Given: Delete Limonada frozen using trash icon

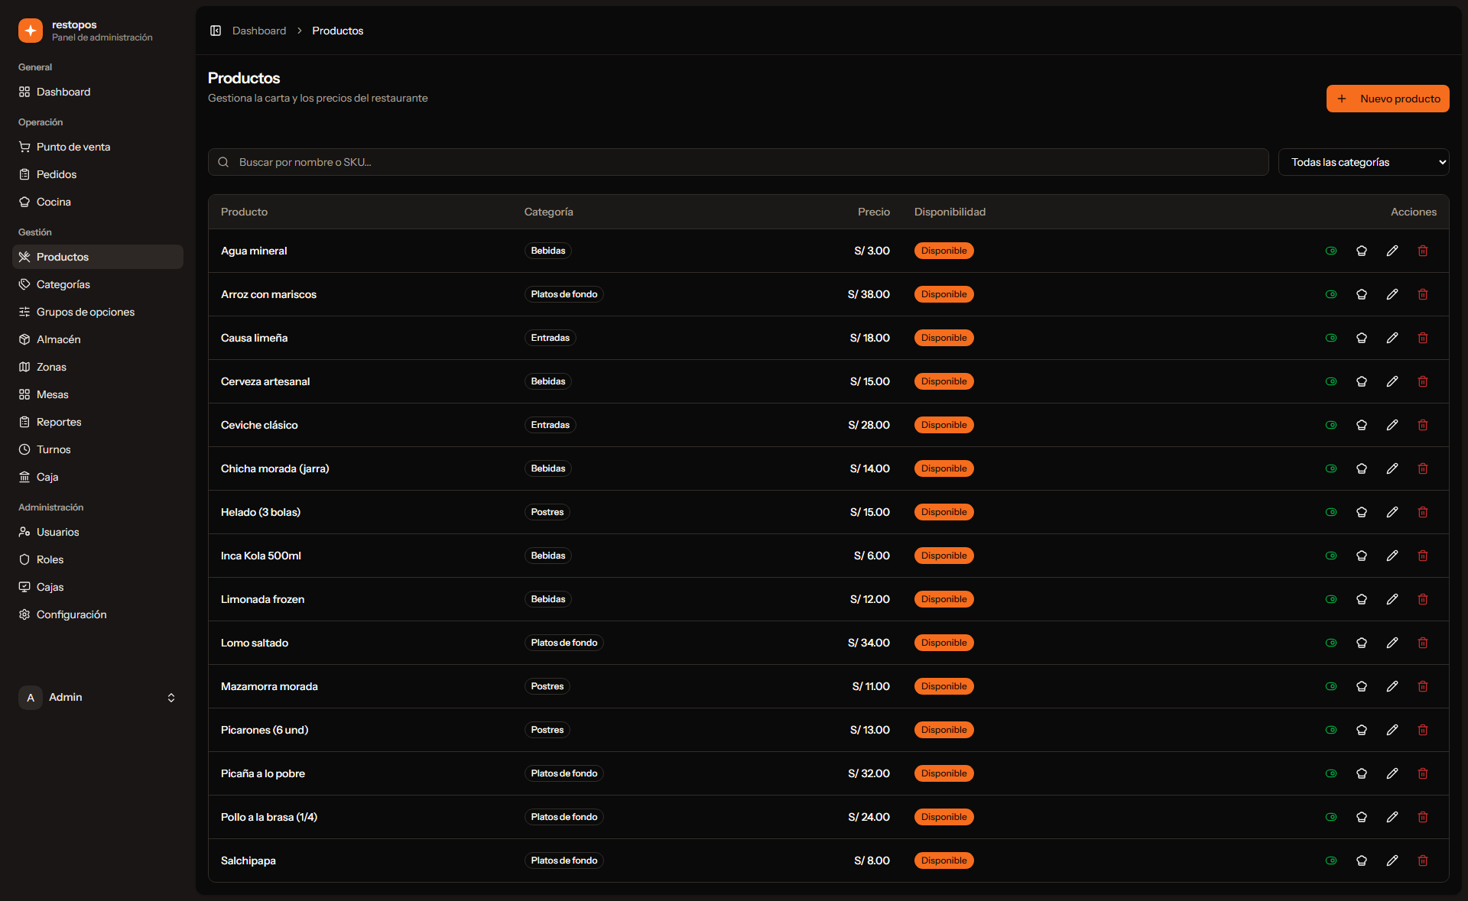Looking at the screenshot, I should 1423,599.
